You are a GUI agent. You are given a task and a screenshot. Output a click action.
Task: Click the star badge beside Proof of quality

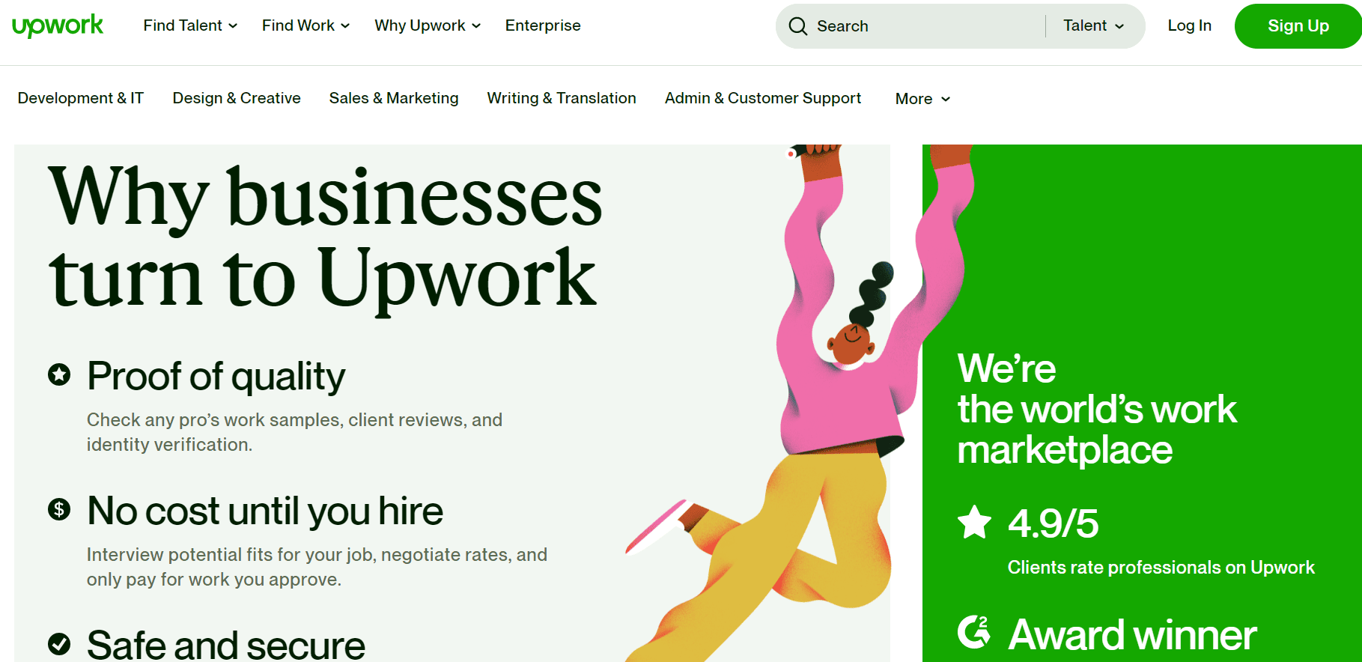pyautogui.click(x=59, y=374)
